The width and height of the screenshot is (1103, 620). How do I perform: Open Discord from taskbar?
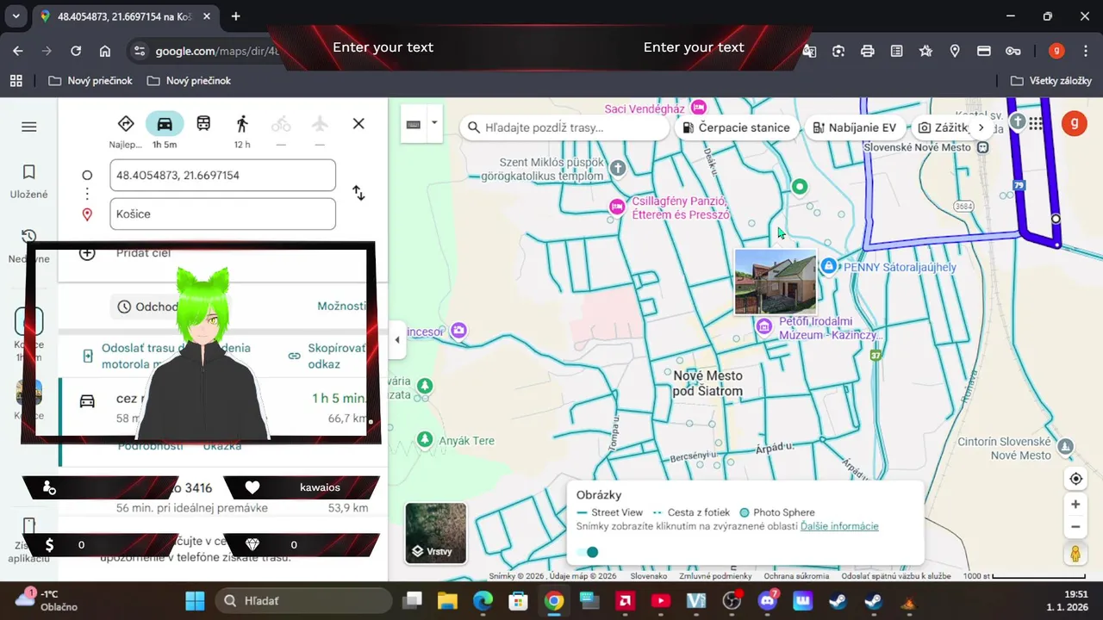point(768,600)
